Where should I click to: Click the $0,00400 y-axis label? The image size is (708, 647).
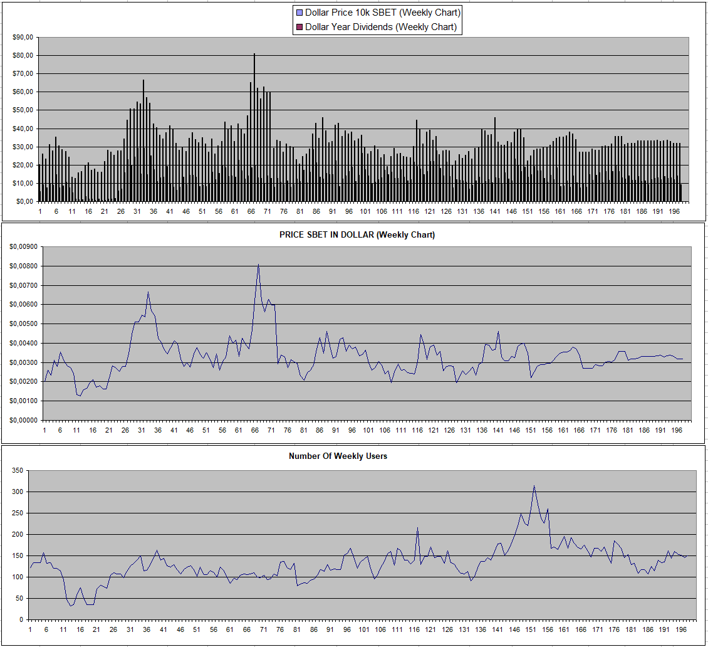23,344
